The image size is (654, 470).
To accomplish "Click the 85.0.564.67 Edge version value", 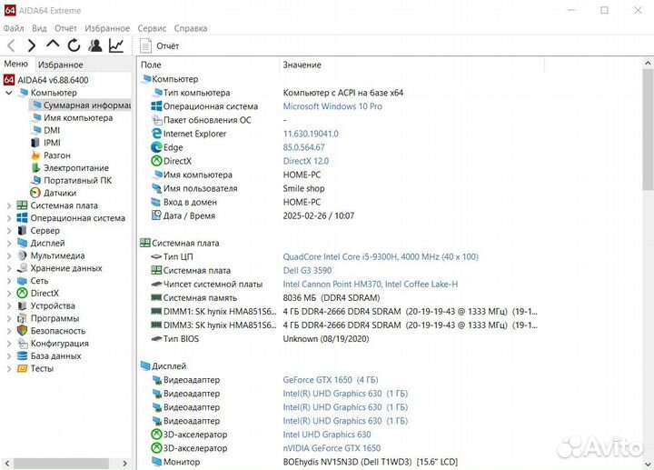I will tap(303, 147).
